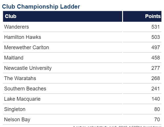Select The Waratahs club name
The height and width of the screenshot is (127, 164).
pos(20,78)
